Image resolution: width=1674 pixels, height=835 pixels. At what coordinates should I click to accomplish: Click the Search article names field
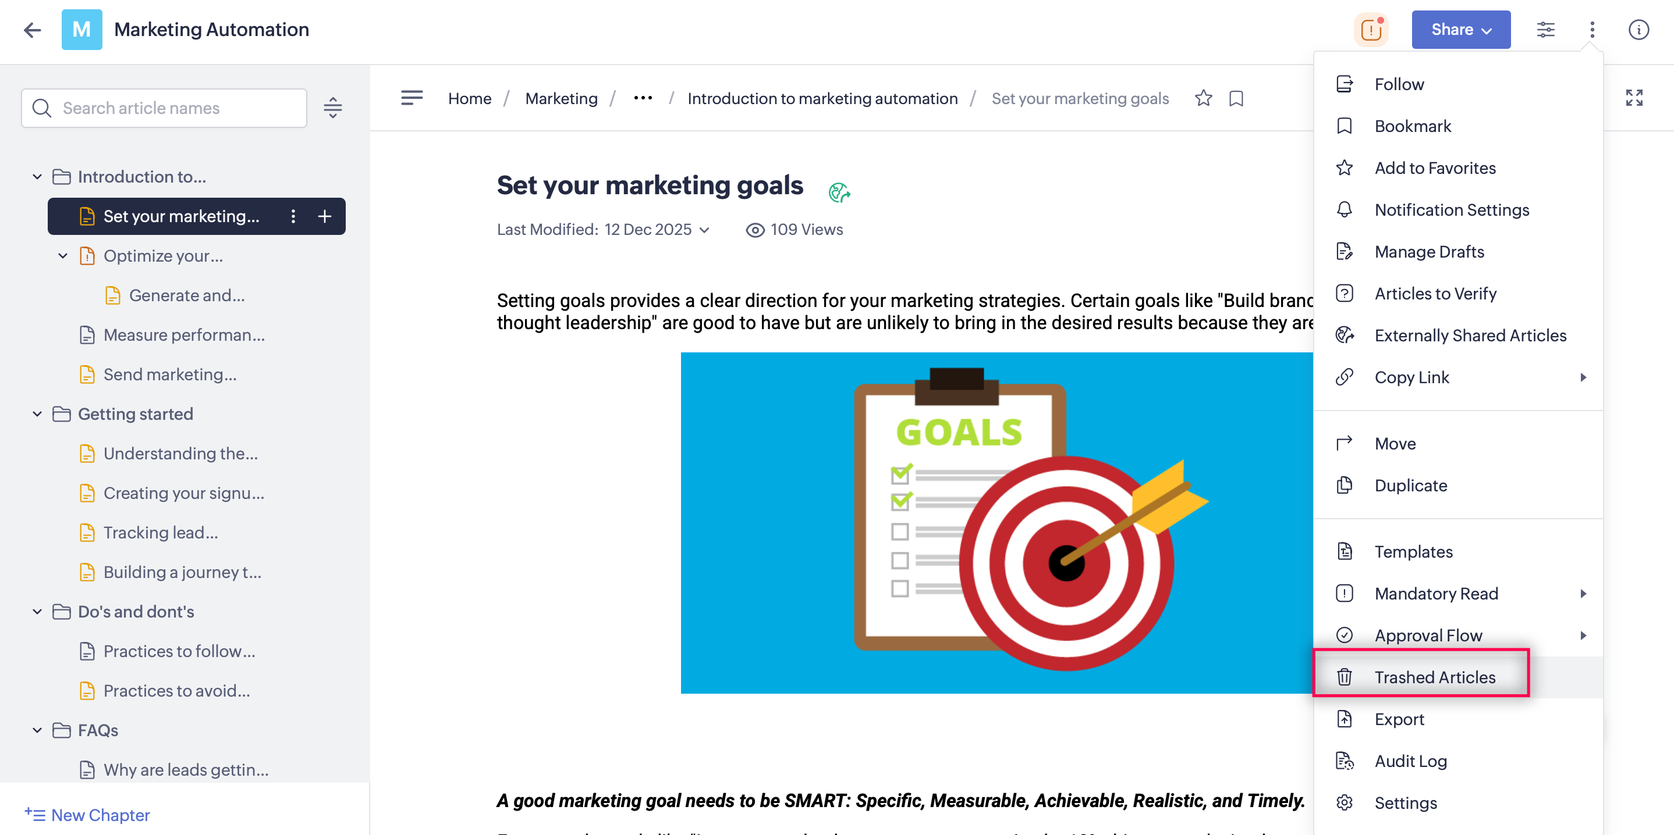175,108
